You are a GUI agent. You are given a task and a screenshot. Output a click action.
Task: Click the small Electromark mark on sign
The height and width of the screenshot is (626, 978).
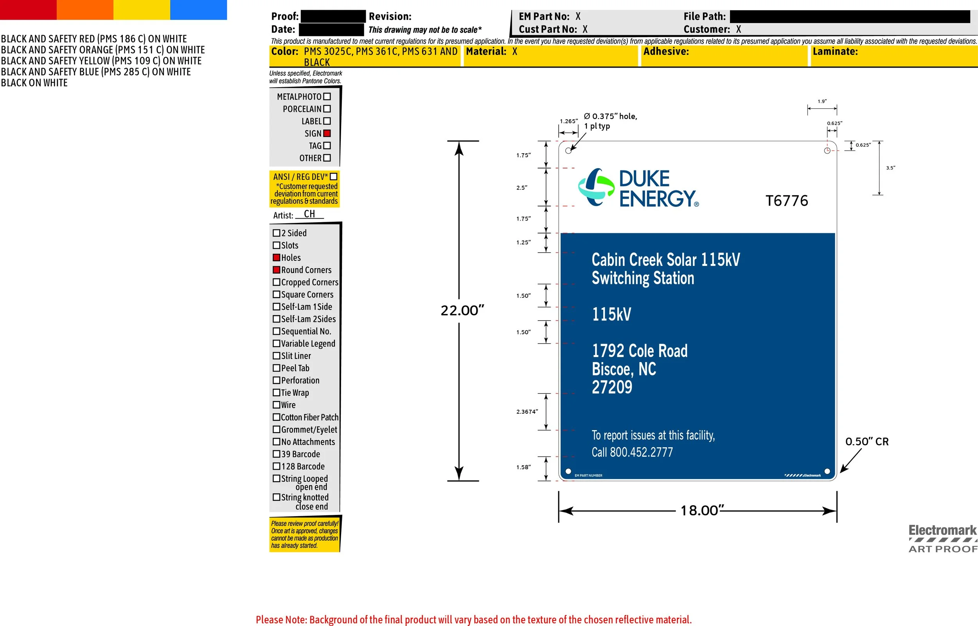802,475
